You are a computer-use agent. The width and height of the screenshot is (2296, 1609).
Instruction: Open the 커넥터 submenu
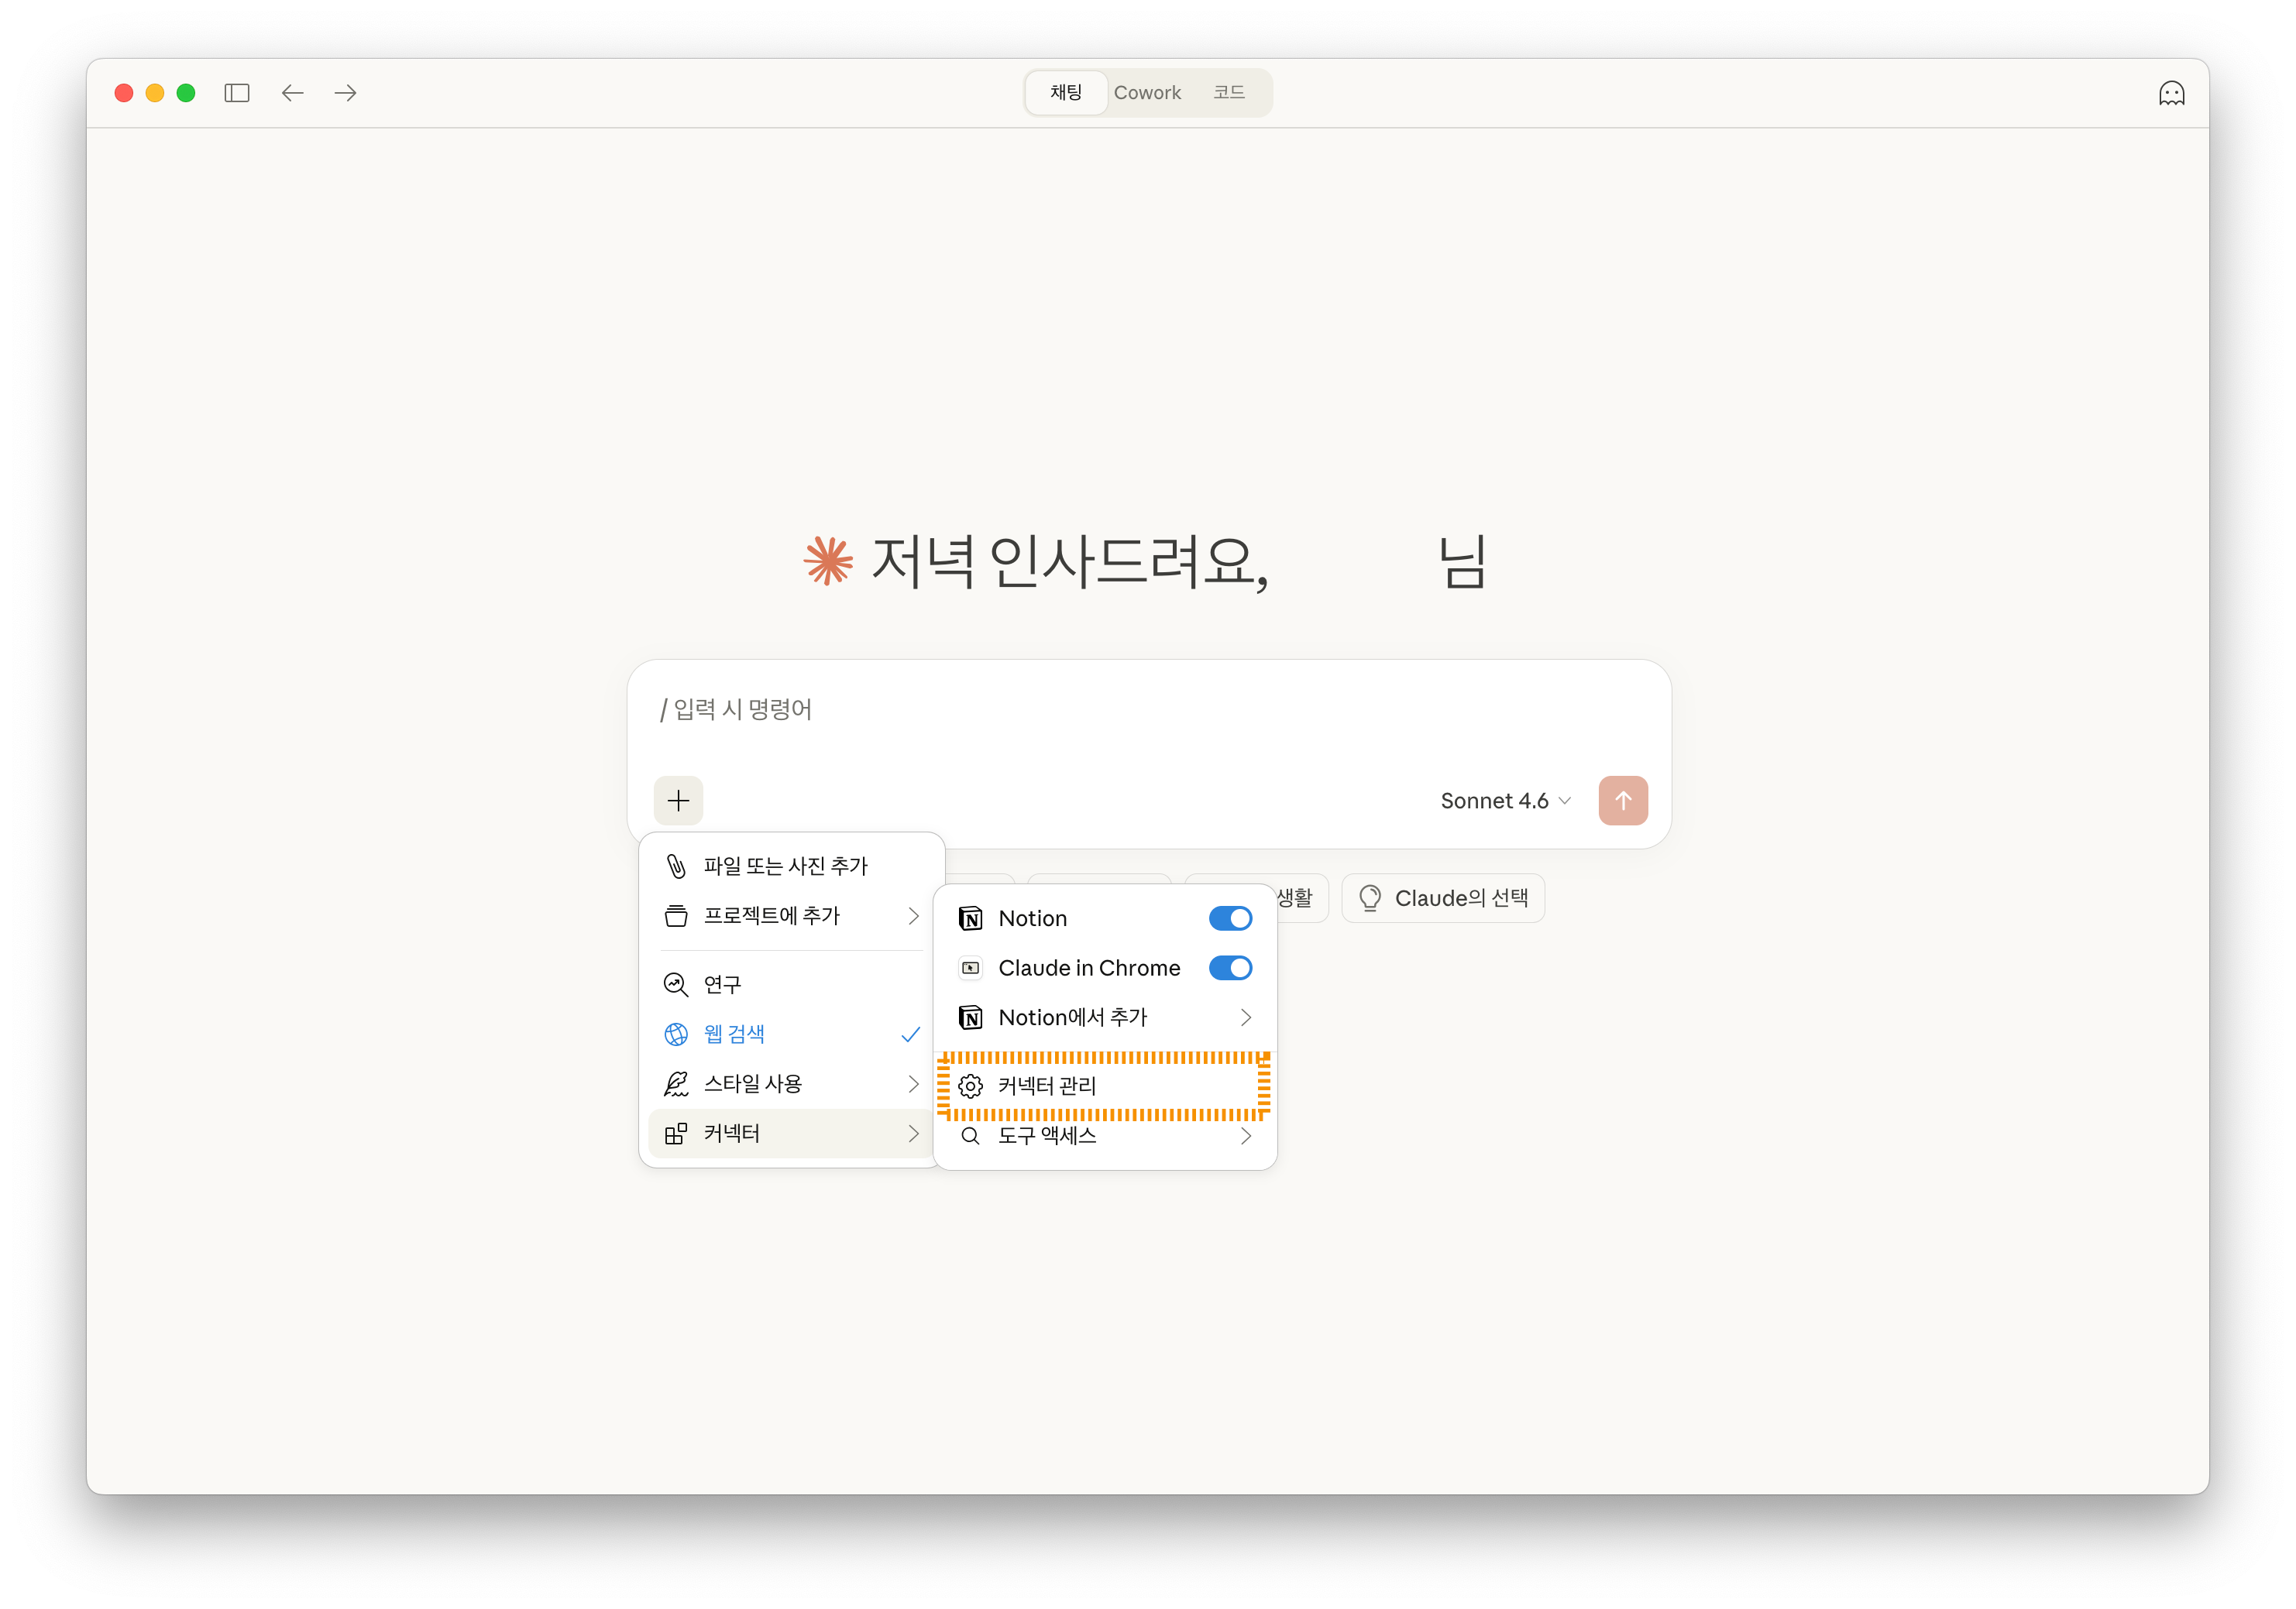click(x=731, y=1134)
